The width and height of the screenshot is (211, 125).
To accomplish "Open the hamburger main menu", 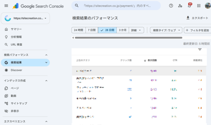I will [6, 6].
